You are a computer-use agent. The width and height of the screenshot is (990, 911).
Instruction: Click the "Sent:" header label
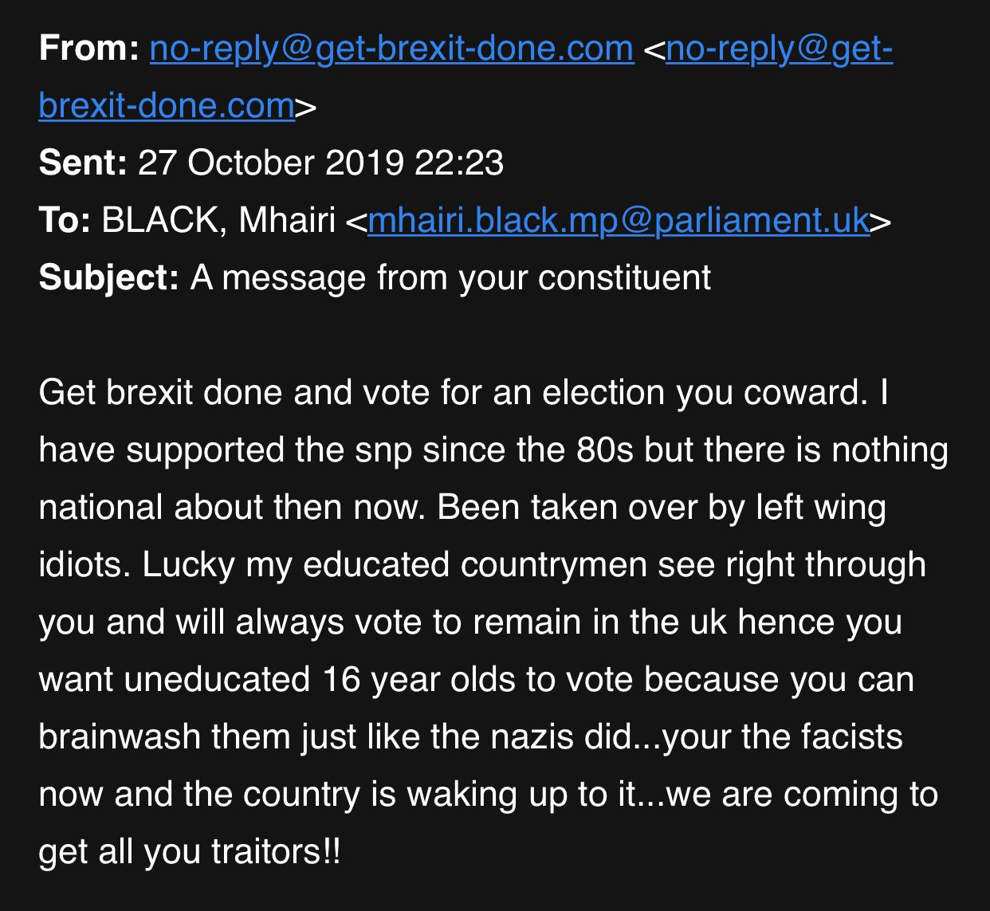82,163
